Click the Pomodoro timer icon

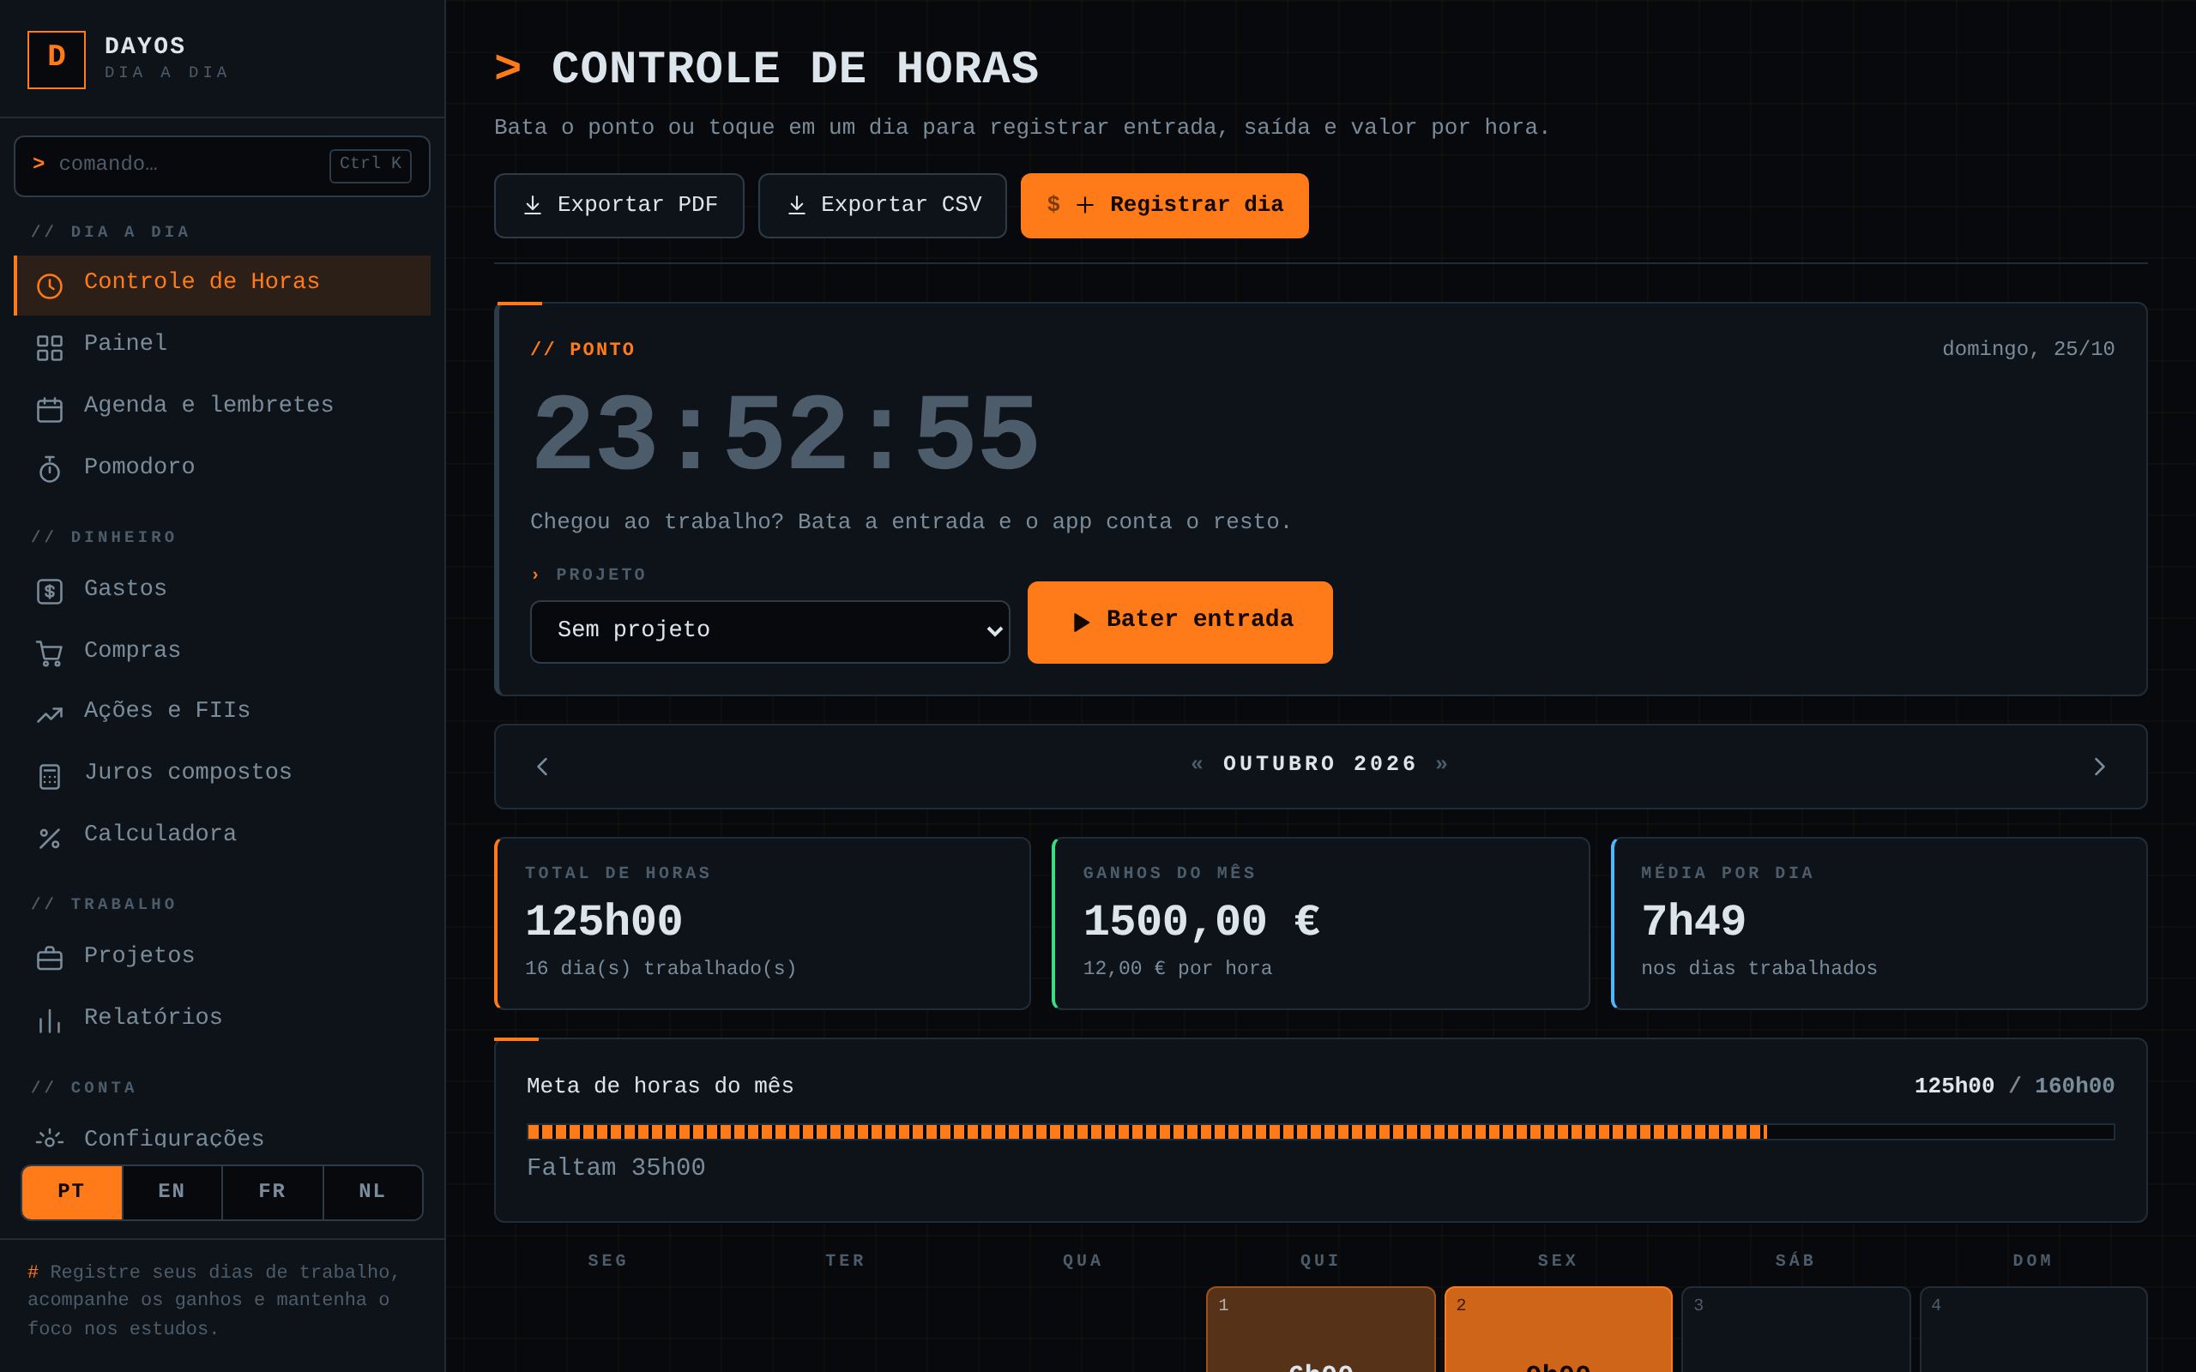pyautogui.click(x=49, y=469)
